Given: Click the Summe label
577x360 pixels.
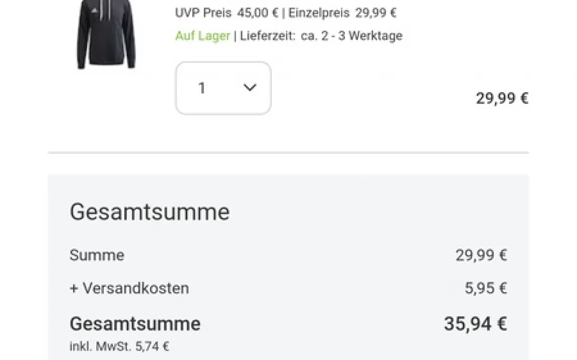Looking at the screenshot, I should [97, 255].
